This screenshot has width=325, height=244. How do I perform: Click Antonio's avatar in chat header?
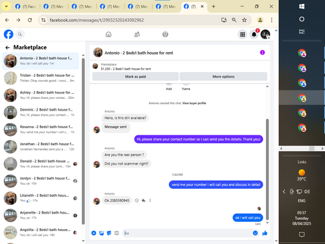(x=98, y=53)
